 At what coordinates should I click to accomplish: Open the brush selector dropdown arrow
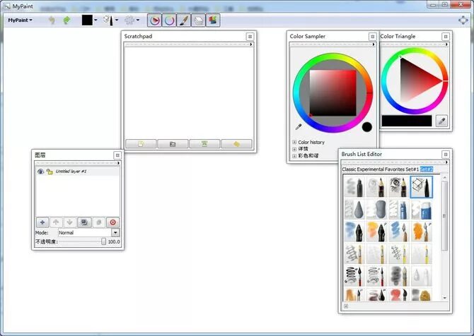(x=117, y=20)
